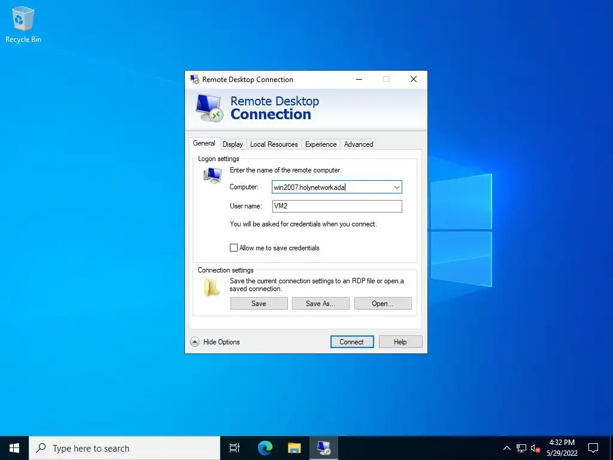Switch to the Display tab
613x460 pixels.
pyautogui.click(x=233, y=144)
